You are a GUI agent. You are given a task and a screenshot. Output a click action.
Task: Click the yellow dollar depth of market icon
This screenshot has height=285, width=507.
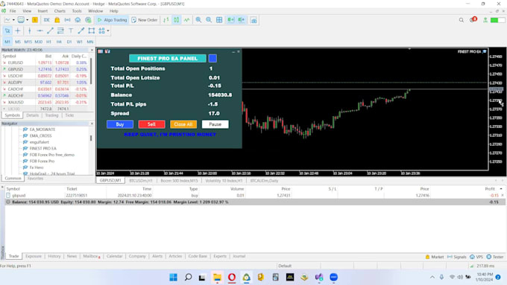(35, 20)
